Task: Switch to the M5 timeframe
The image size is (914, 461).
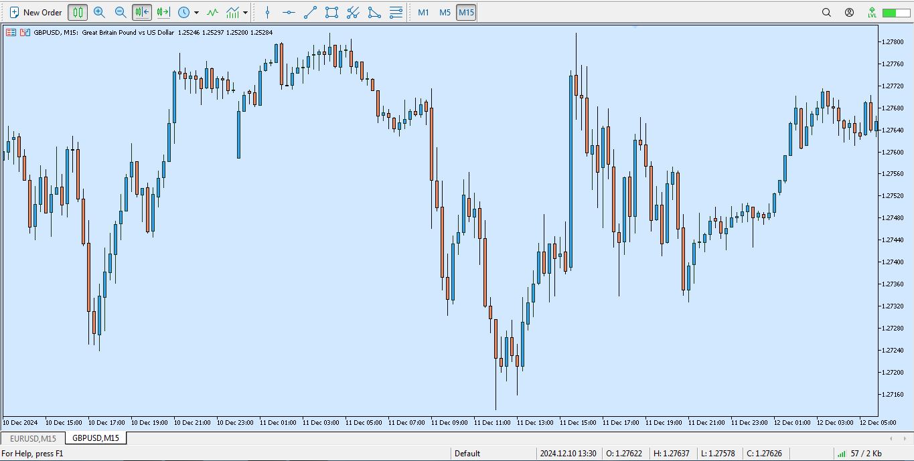Action: (x=445, y=12)
